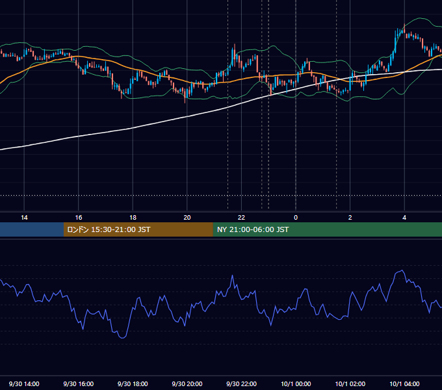Click the ロンドン 15:30-21:00 JST session bar
Image resolution: width=442 pixels, height=390 pixels.
(138, 229)
